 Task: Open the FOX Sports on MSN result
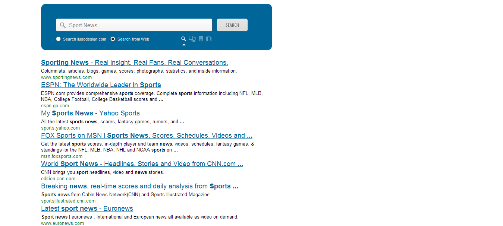(x=147, y=136)
